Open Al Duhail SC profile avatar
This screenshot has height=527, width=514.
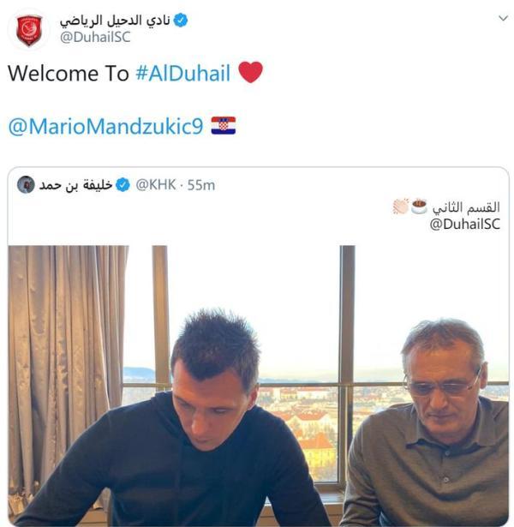tap(29, 30)
